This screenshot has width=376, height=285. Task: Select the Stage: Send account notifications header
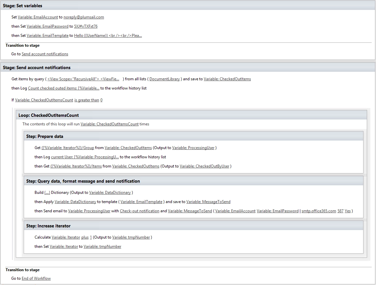(x=188, y=67)
